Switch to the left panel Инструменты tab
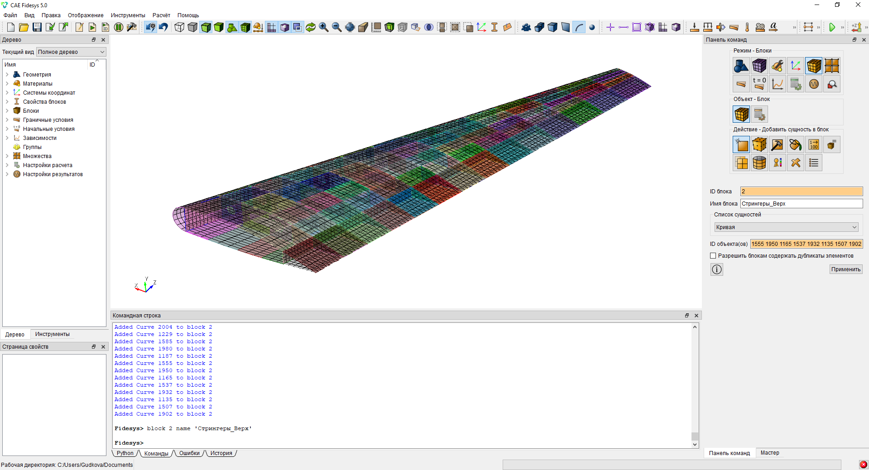Image resolution: width=869 pixels, height=470 pixels. [x=53, y=334]
